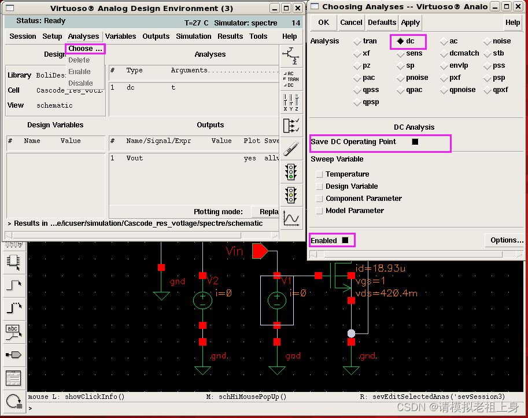The height and width of the screenshot is (418, 528).
Task: Plot outputs using the waveform graph icon
Action: [x=291, y=218]
